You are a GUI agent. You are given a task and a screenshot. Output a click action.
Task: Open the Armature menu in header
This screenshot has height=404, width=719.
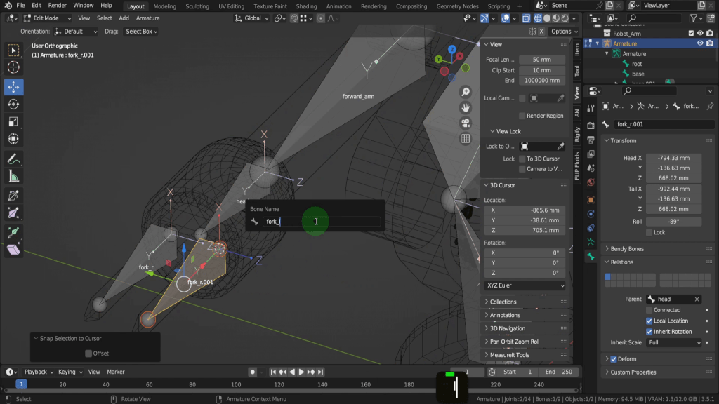(x=147, y=18)
